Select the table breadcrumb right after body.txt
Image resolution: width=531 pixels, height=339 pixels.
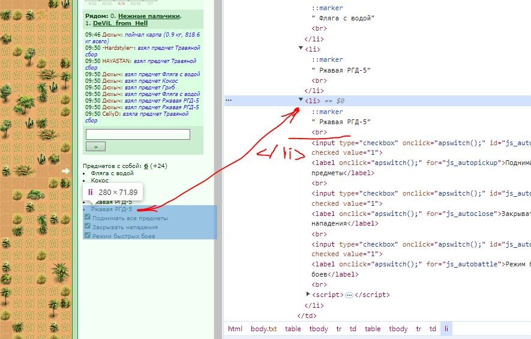click(293, 329)
